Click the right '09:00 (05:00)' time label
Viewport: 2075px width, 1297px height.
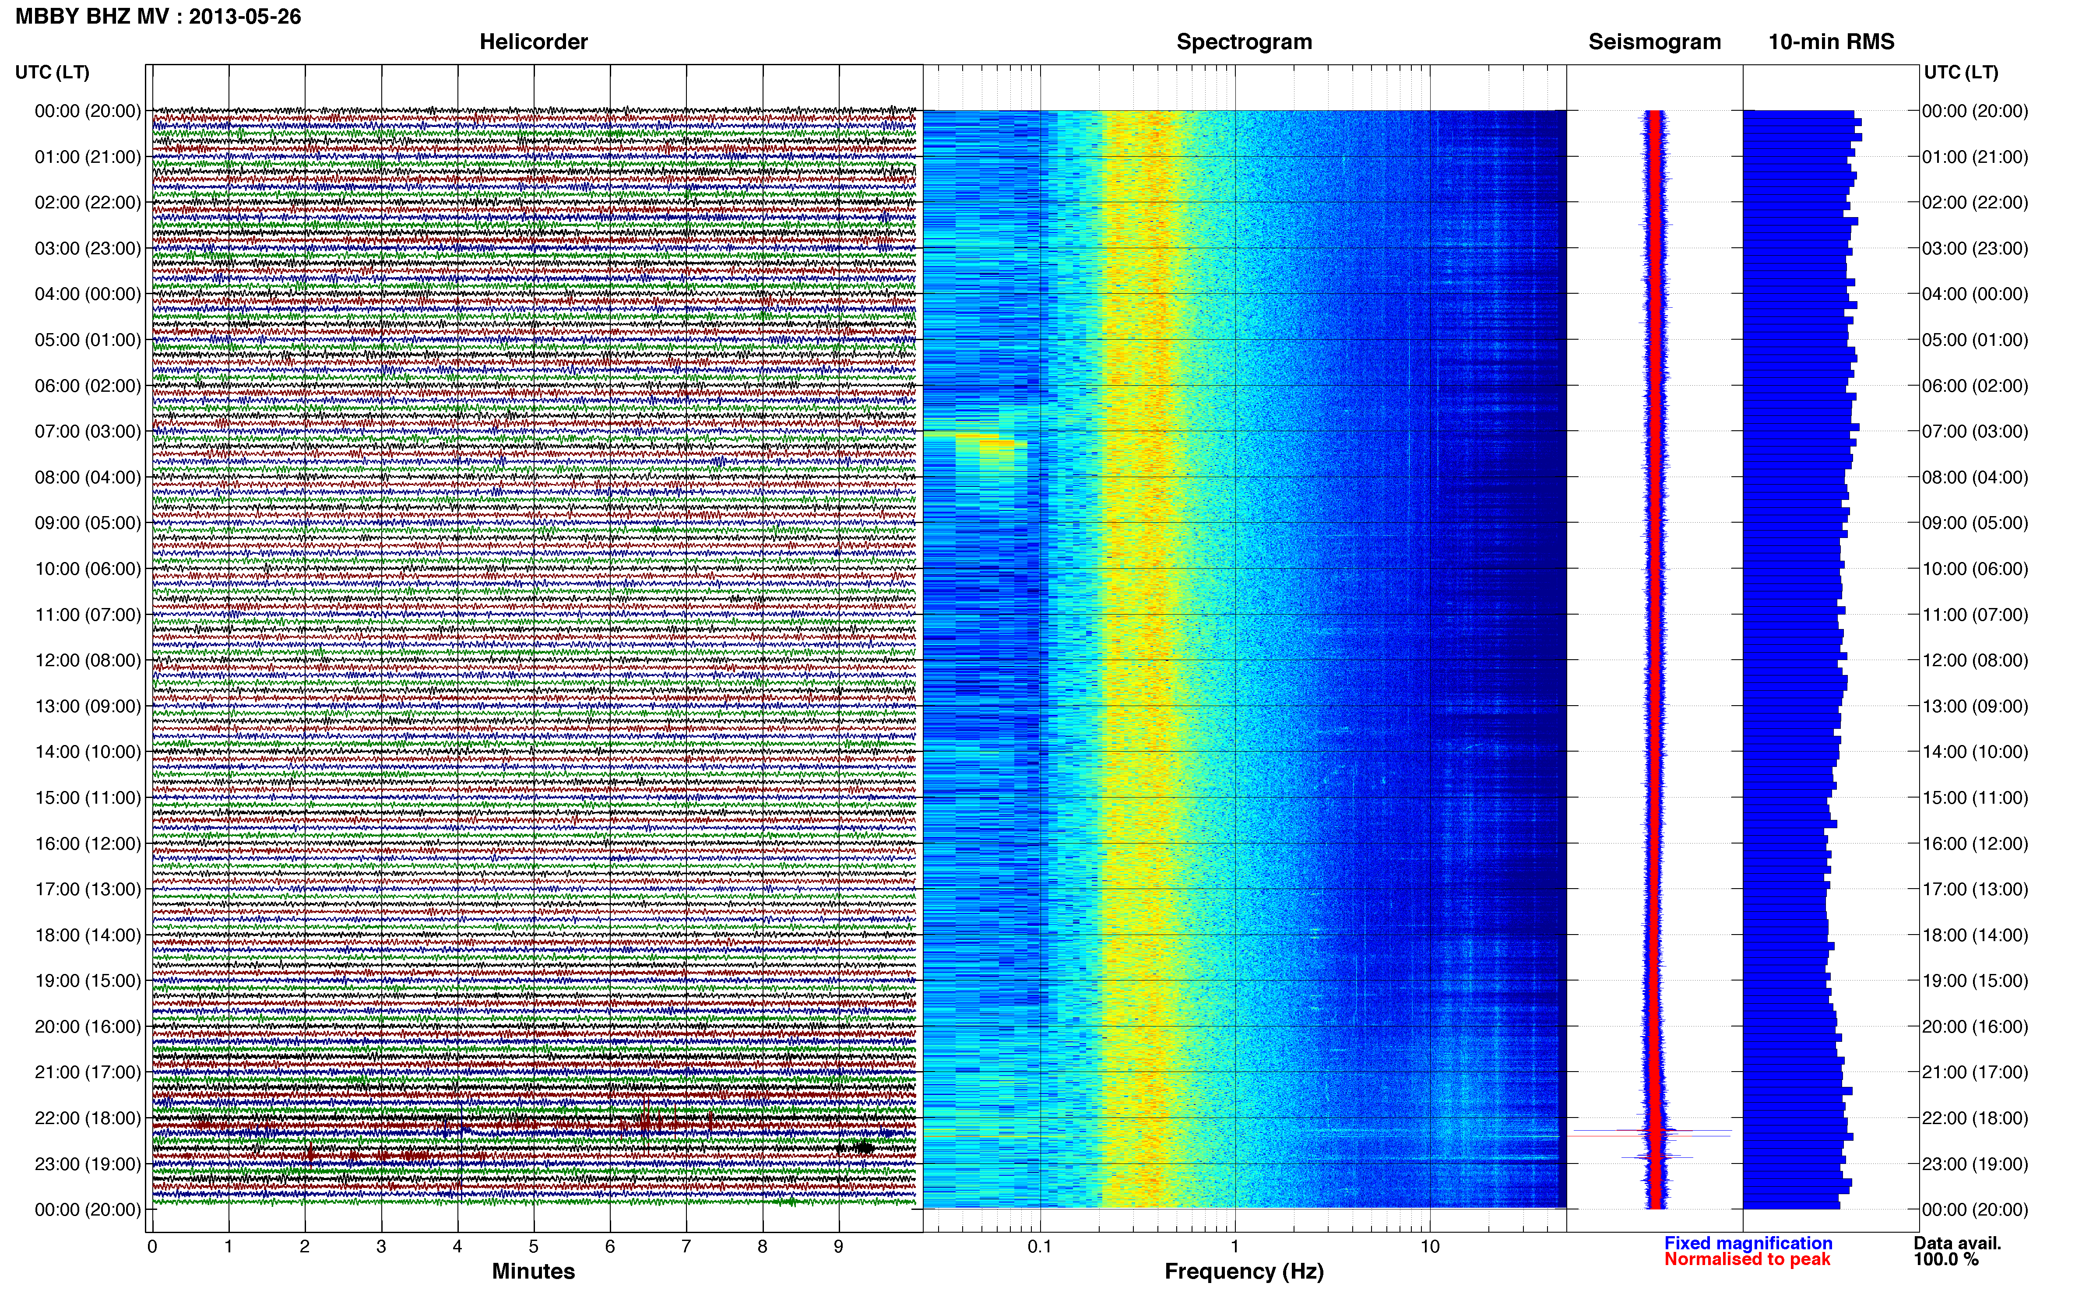tap(1975, 523)
